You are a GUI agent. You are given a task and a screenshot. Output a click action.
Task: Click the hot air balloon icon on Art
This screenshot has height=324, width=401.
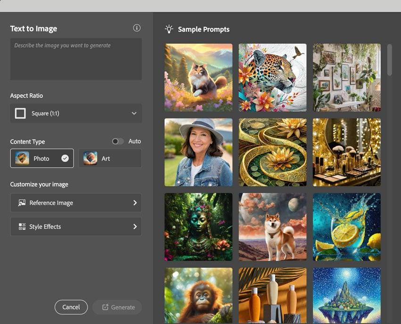(90, 158)
